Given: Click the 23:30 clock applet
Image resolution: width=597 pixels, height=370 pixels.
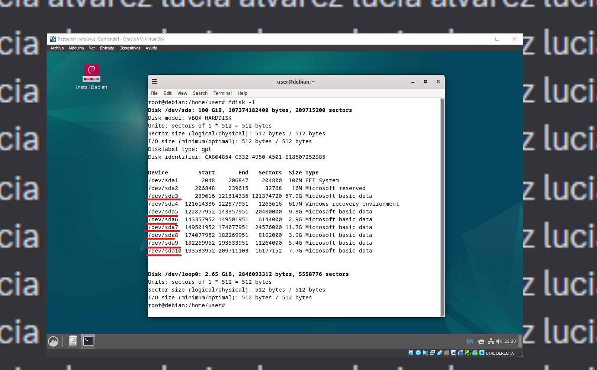Looking at the screenshot, I should (510, 341).
